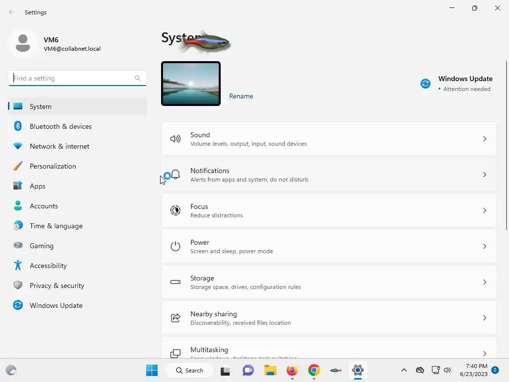The width and height of the screenshot is (509, 382).
Task: Click the back arrow in Settings
Action: (12, 12)
